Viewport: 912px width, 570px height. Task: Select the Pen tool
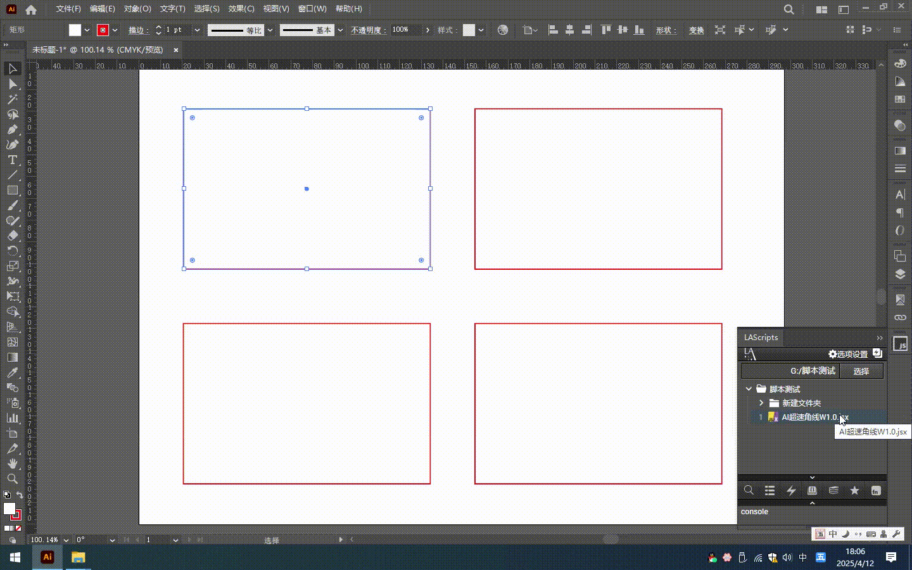(12, 130)
